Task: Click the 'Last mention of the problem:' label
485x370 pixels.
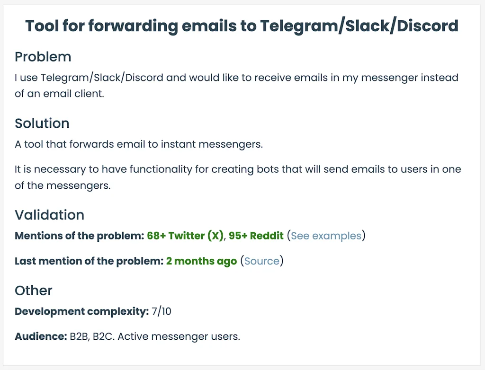Action: [x=89, y=261]
